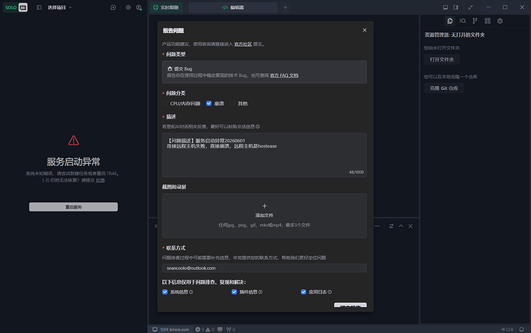Click 添加文件 to upload a screenshot
Image resolution: width=531 pixels, height=333 pixels.
264,215
